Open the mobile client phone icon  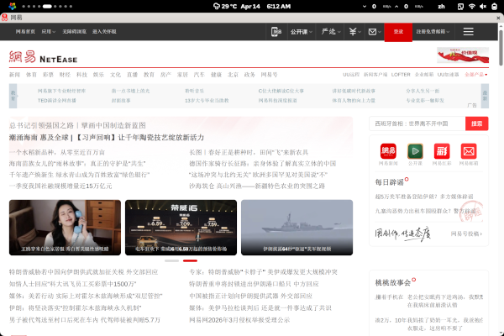tap(276, 32)
